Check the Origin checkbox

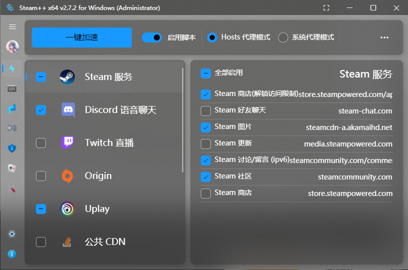41,176
